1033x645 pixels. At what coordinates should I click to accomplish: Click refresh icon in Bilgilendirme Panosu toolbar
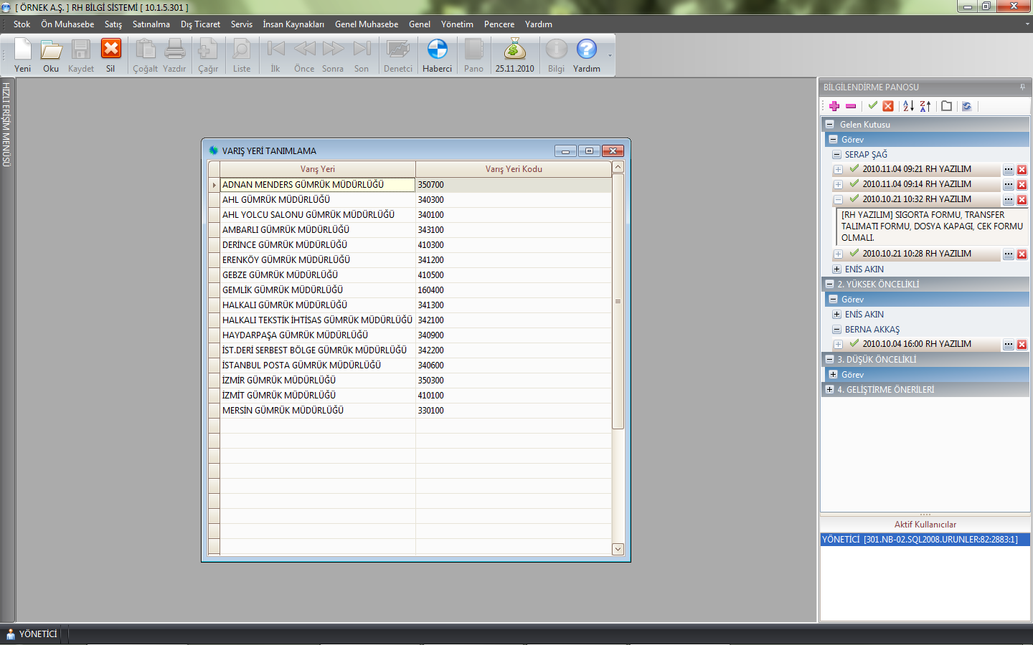pos(967,106)
